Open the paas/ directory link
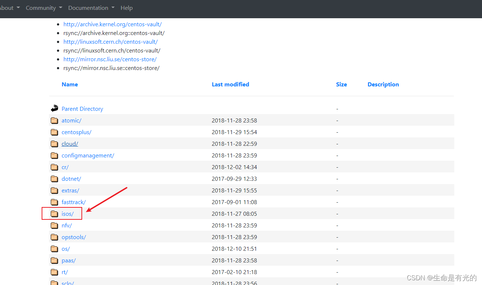This screenshot has height=285, width=482. click(69, 260)
